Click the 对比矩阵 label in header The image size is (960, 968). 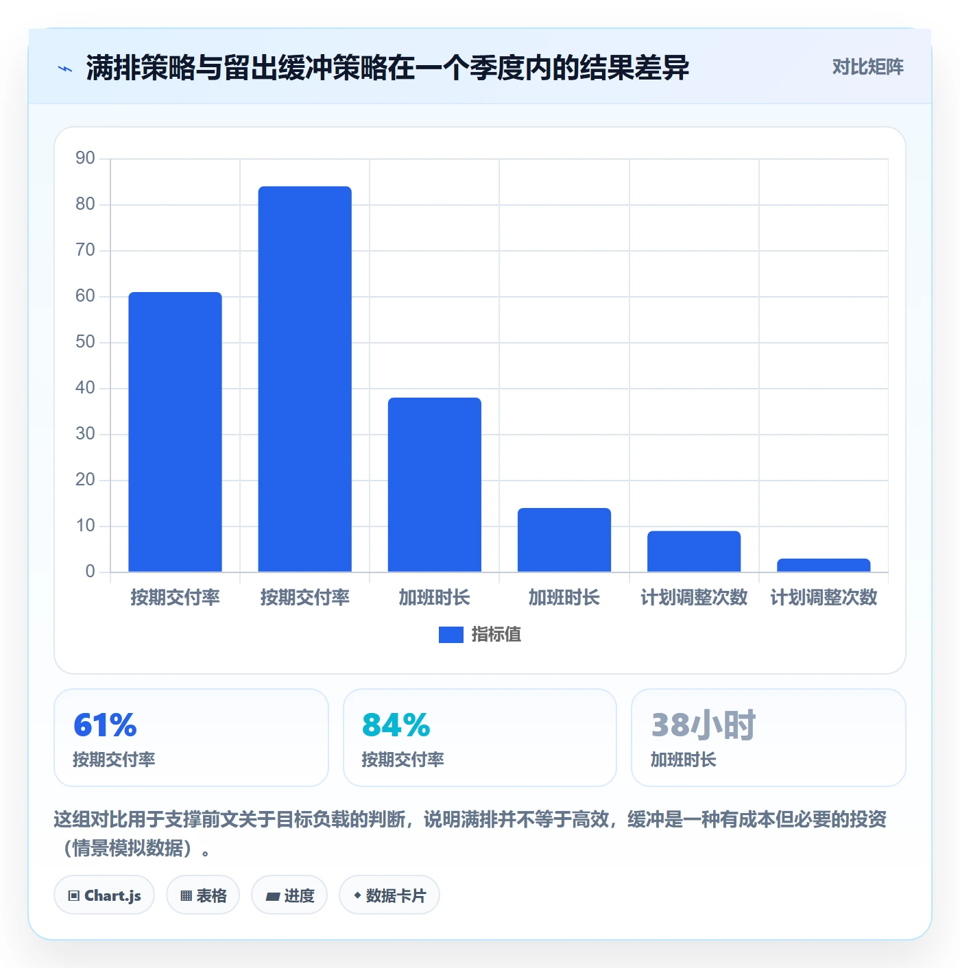867,67
